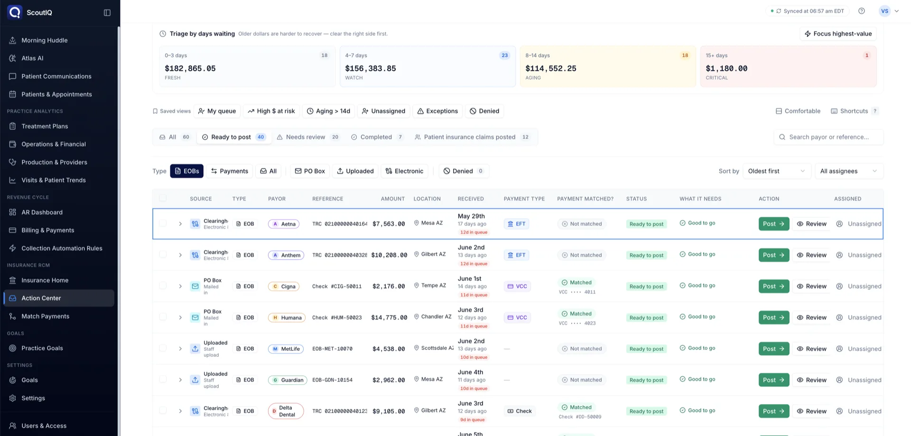
Task: Click Production & Providers icon
Action: coord(13,162)
